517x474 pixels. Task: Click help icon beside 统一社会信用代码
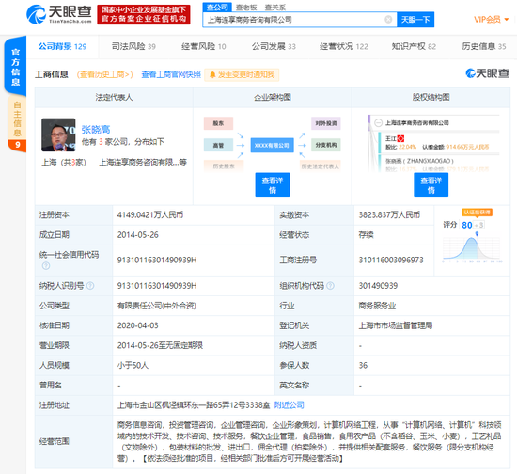pos(46,265)
